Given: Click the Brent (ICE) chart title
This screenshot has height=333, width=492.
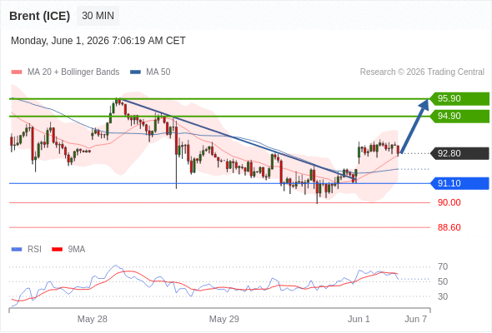Looking at the screenshot, I should point(39,16).
